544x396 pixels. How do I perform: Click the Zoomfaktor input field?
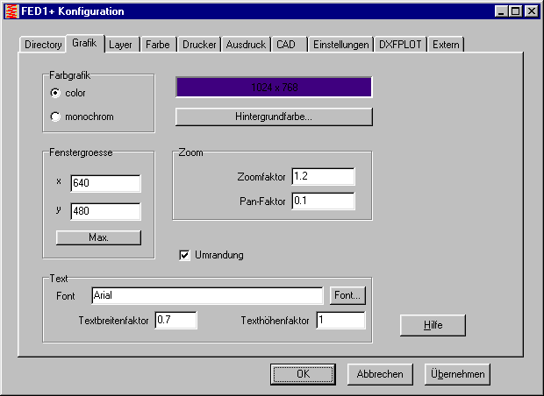coord(322,177)
